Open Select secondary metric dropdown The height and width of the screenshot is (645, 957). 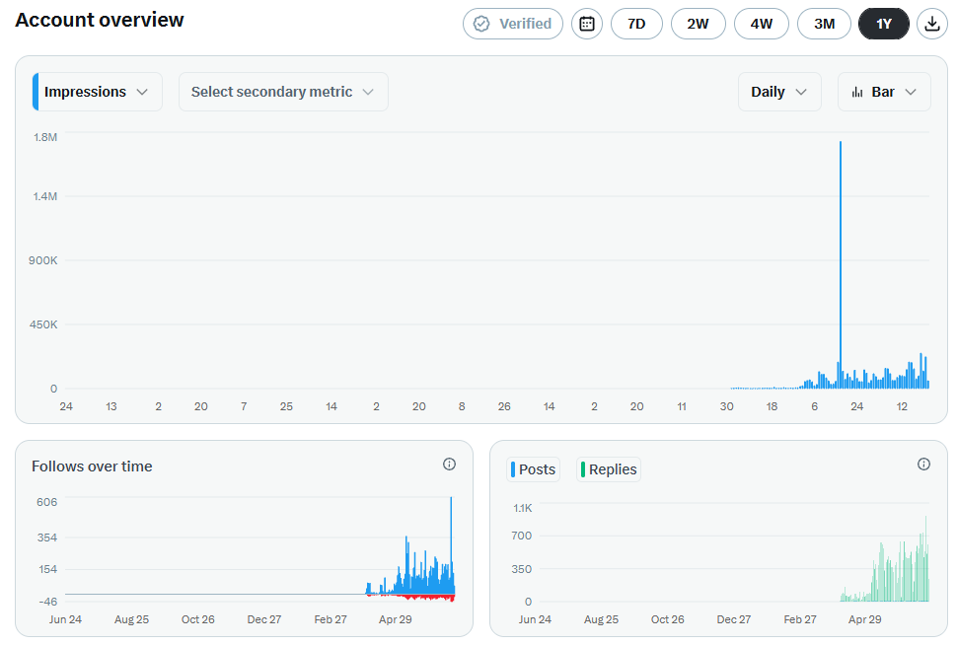[x=283, y=92]
